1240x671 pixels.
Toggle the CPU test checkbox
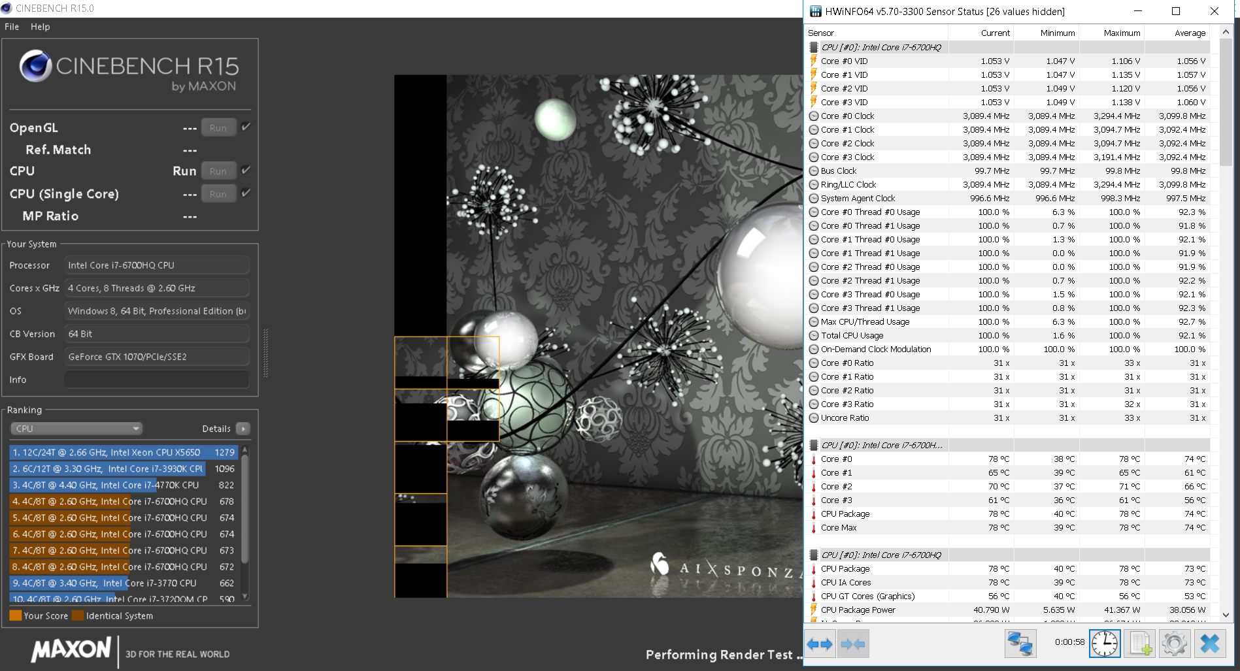(246, 171)
